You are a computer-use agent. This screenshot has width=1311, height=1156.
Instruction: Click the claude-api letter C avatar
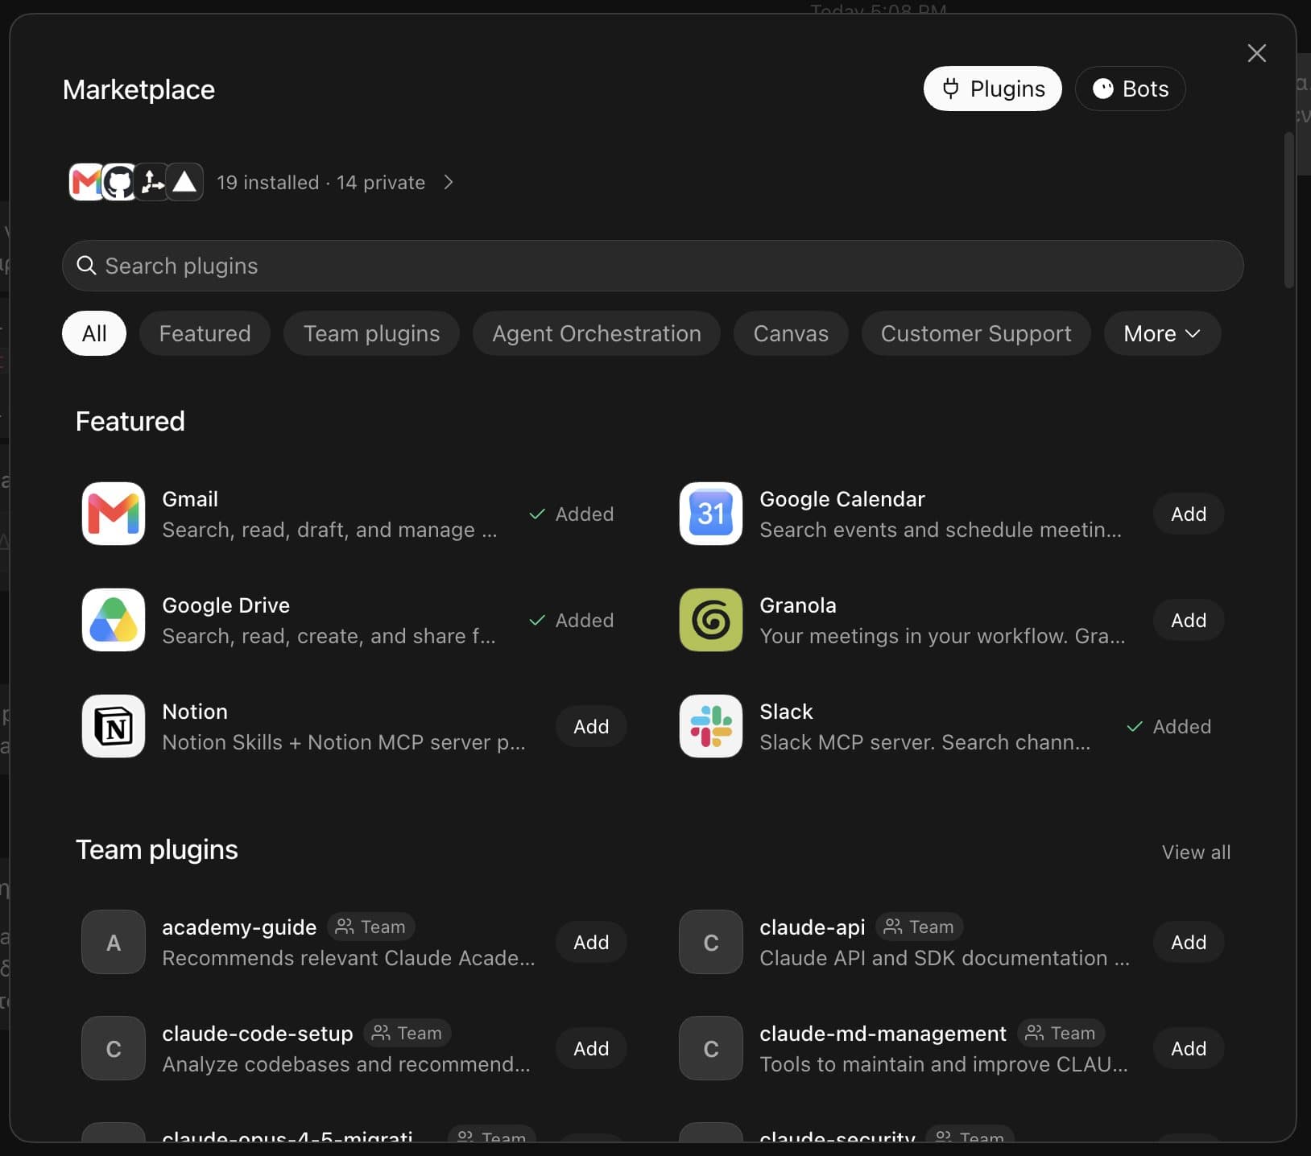(711, 942)
